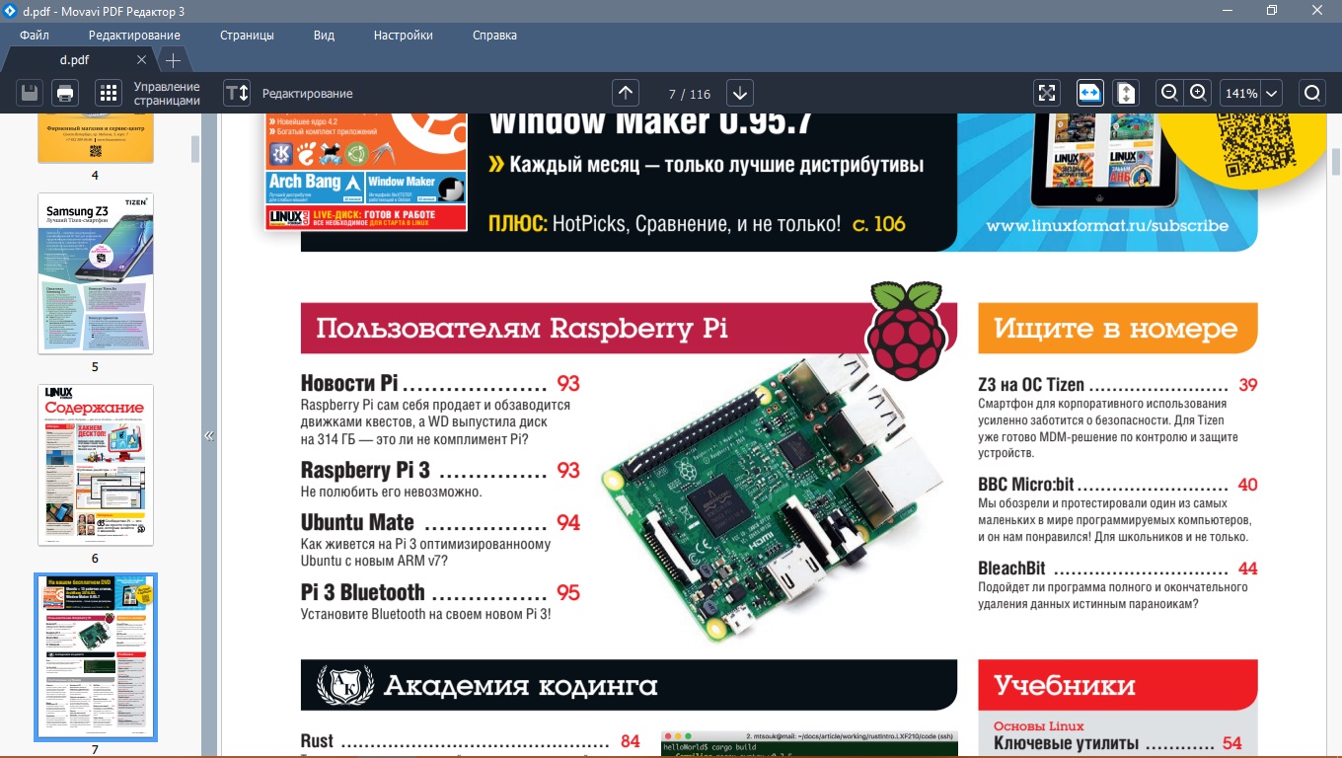Open the search tool icon
Image resolution: width=1342 pixels, height=758 pixels.
(1312, 93)
